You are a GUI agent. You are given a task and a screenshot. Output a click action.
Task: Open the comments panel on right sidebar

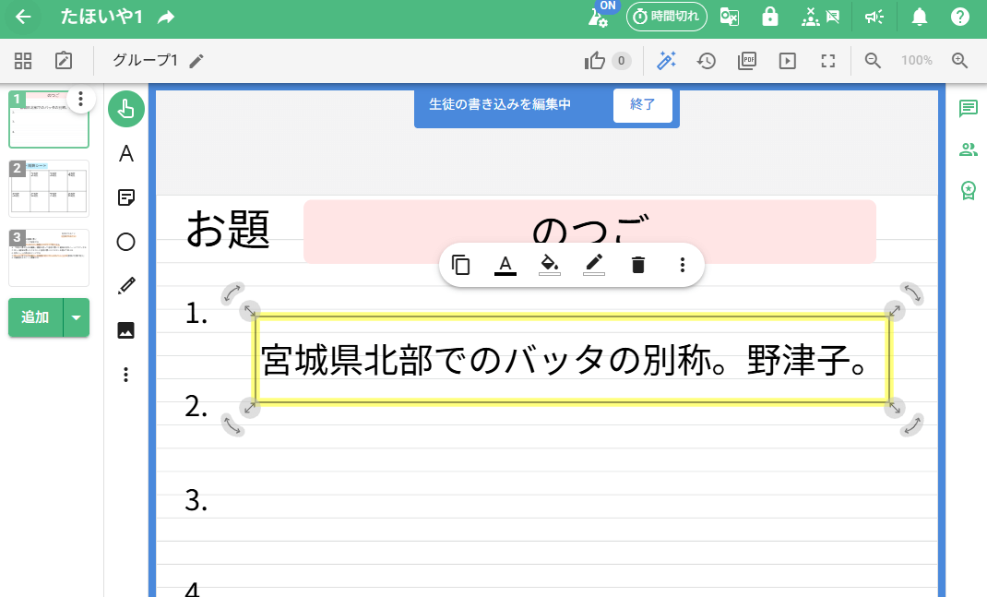[x=968, y=109]
